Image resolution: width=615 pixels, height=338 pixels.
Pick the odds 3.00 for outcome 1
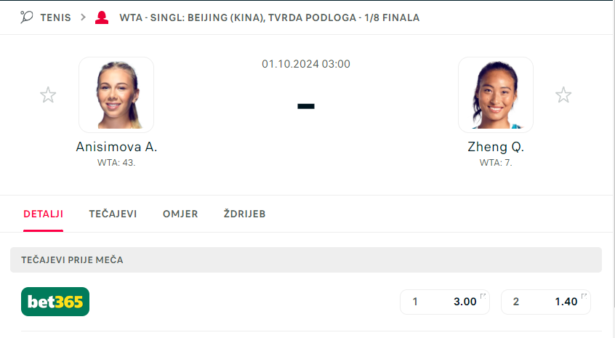coord(445,302)
